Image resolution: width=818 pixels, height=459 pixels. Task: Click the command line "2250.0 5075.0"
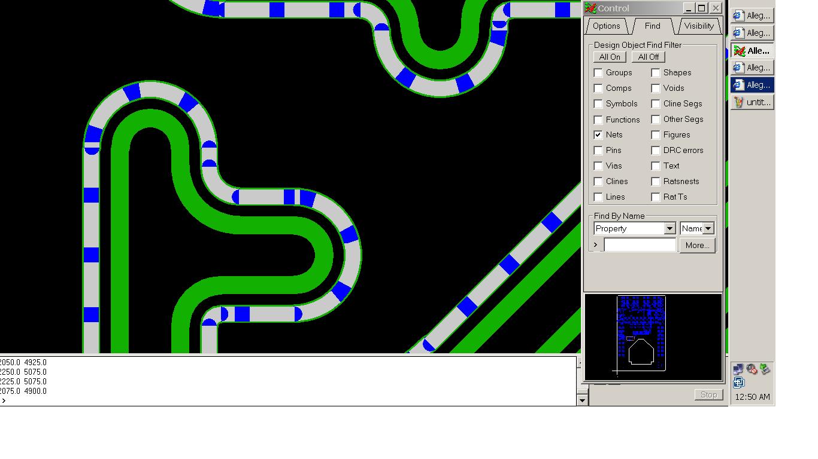tap(23, 372)
